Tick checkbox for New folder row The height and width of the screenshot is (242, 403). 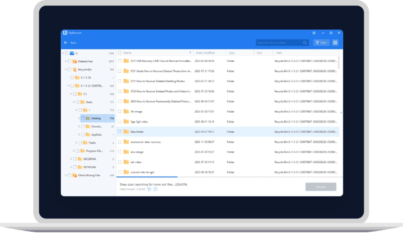click(120, 132)
